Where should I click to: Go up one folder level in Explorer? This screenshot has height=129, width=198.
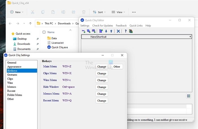[30, 23]
